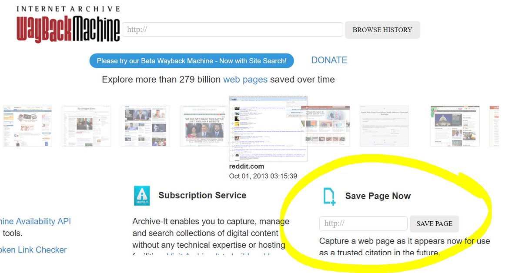Focus the Save Page Now URL field
The width and height of the screenshot is (522, 273).
363,223
